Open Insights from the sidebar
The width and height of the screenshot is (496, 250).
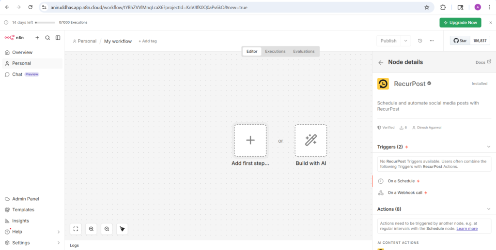(32, 221)
